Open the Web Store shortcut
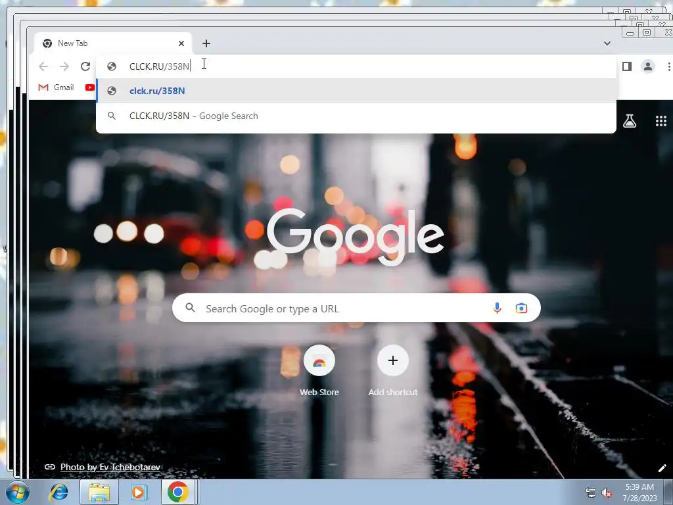The width and height of the screenshot is (673, 505). pyautogui.click(x=319, y=371)
